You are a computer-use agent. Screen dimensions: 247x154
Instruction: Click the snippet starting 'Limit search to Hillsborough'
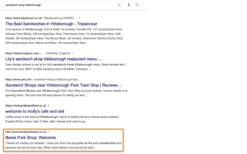(x=65, y=36)
